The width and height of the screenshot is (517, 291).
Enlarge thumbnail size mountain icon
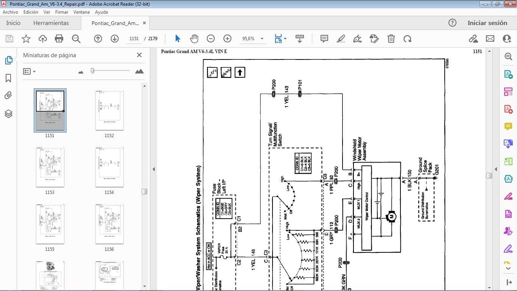point(139,71)
